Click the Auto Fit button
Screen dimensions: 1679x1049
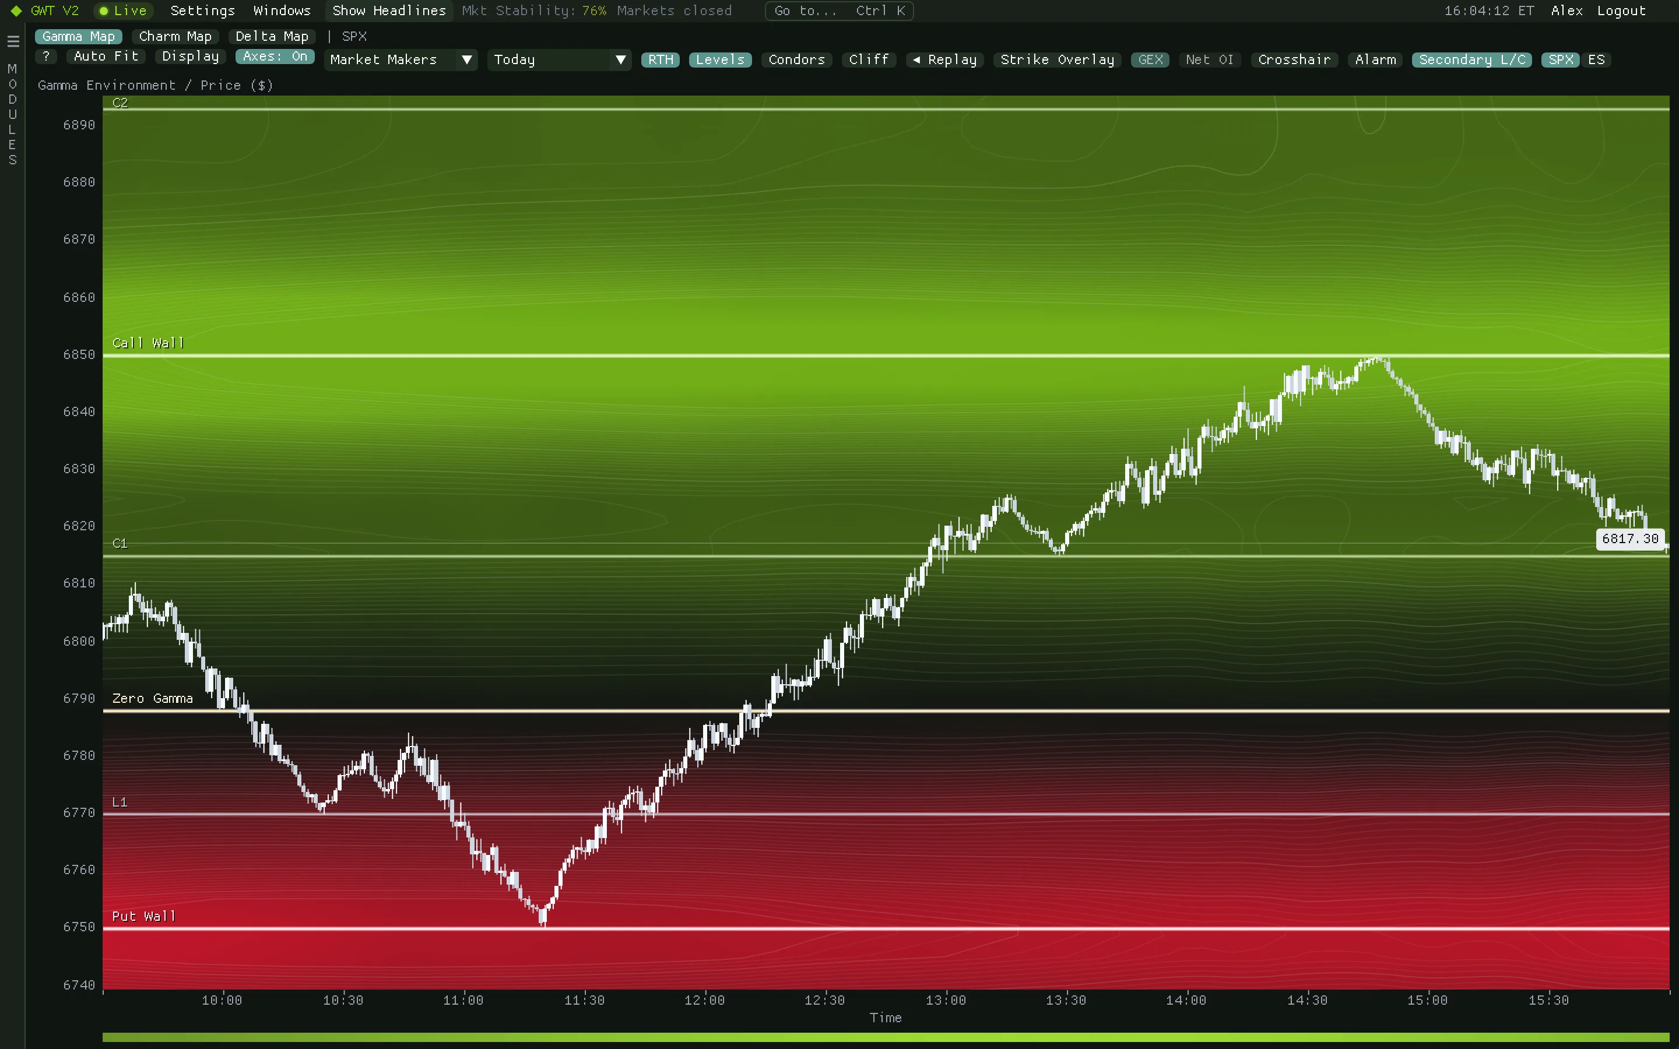click(x=106, y=57)
